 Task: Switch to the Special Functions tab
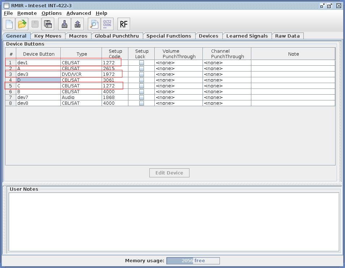pos(169,36)
